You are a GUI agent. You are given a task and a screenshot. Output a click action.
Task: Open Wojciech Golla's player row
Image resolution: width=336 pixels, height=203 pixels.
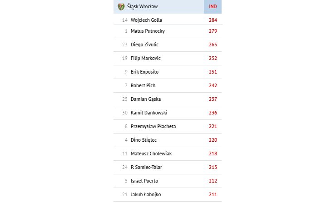point(168,20)
